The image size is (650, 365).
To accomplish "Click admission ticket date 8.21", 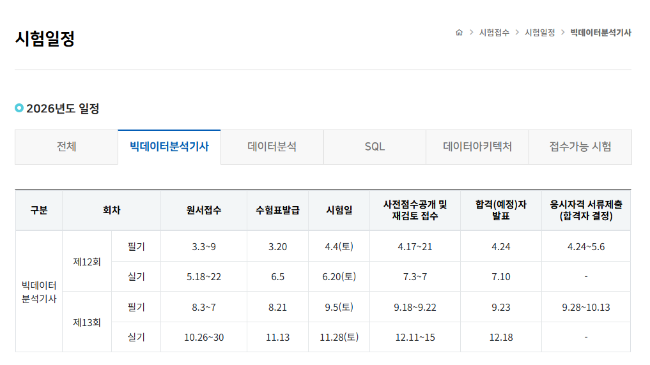I will pyautogui.click(x=278, y=307).
